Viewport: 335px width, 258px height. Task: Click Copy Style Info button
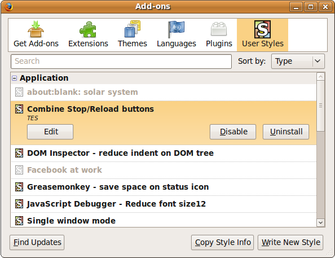[x=222, y=242]
